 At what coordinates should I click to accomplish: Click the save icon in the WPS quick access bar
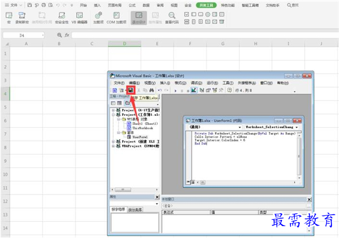tap(30, 5)
